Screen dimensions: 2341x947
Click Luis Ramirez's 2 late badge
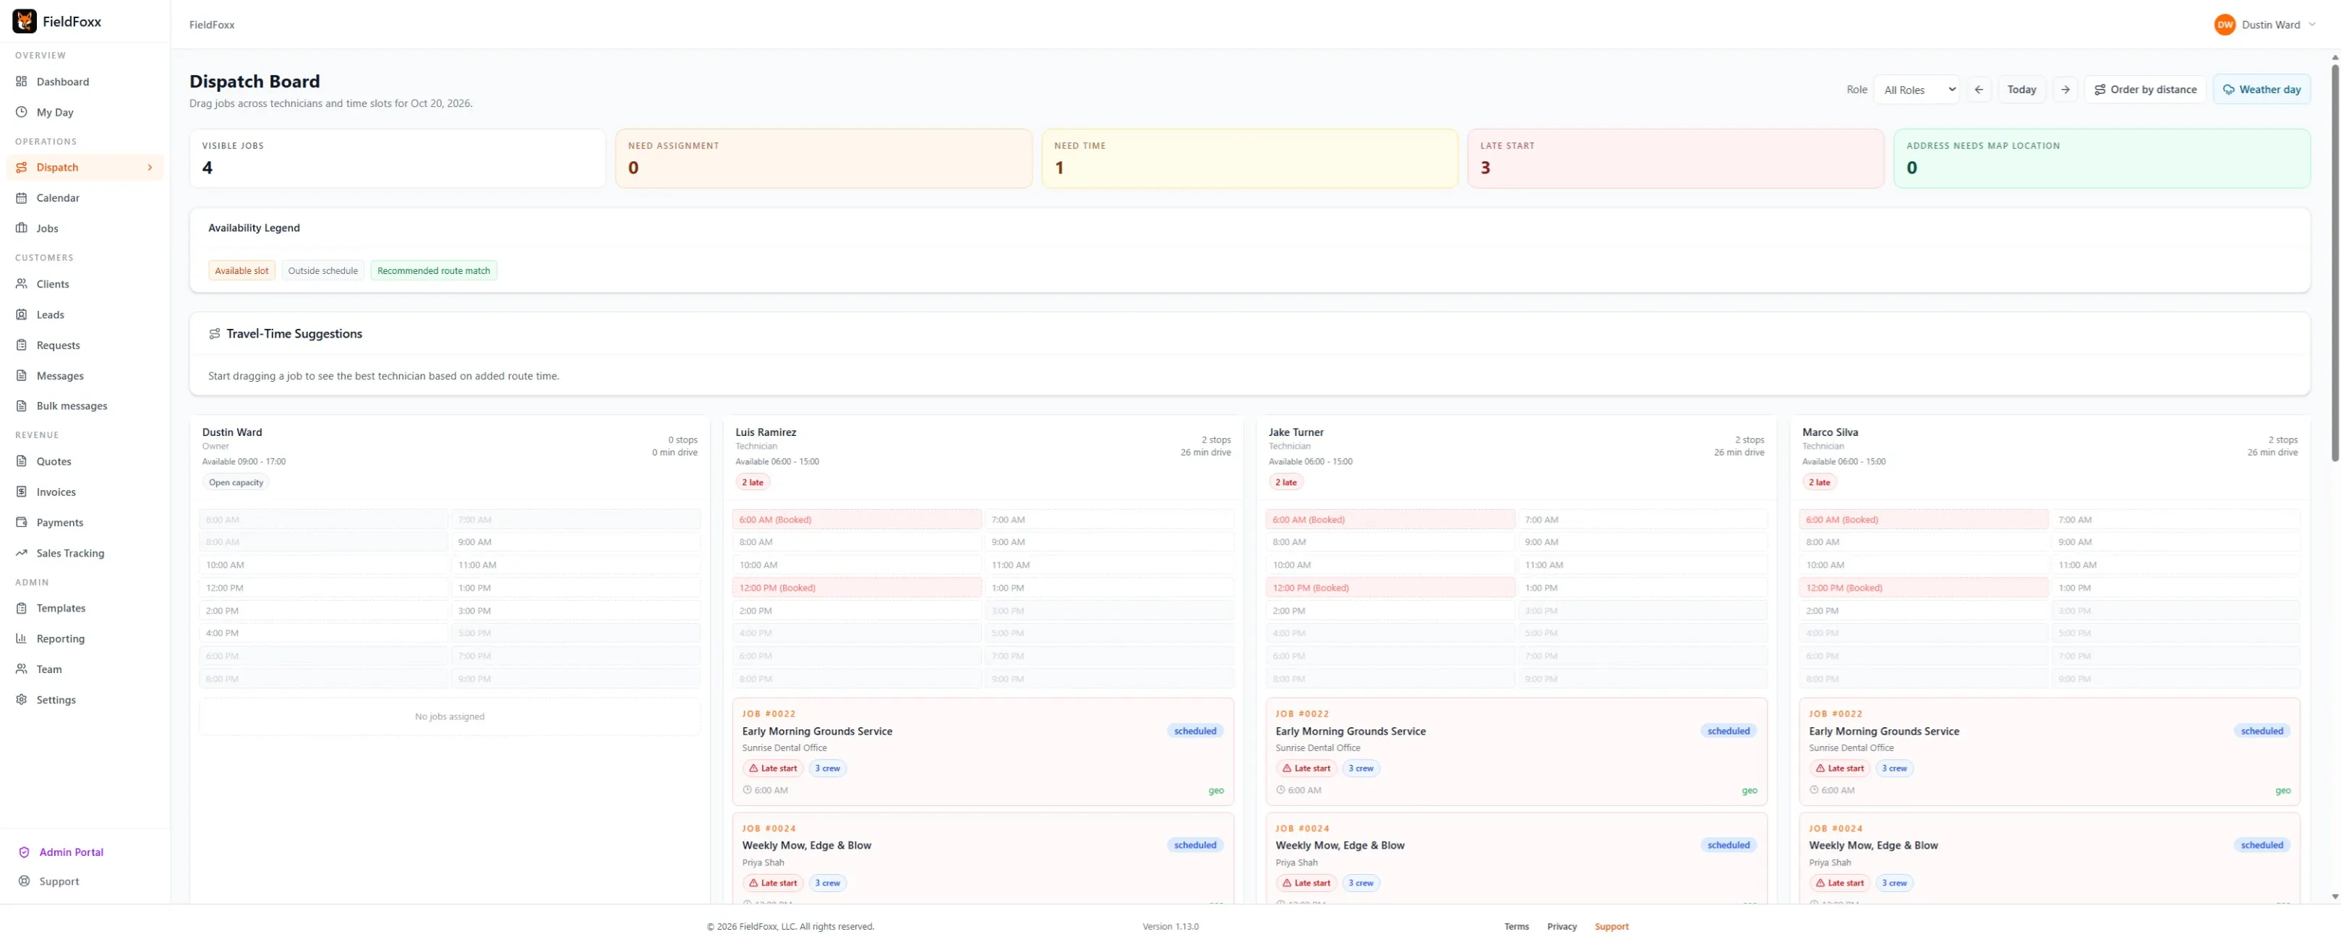click(752, 483)
